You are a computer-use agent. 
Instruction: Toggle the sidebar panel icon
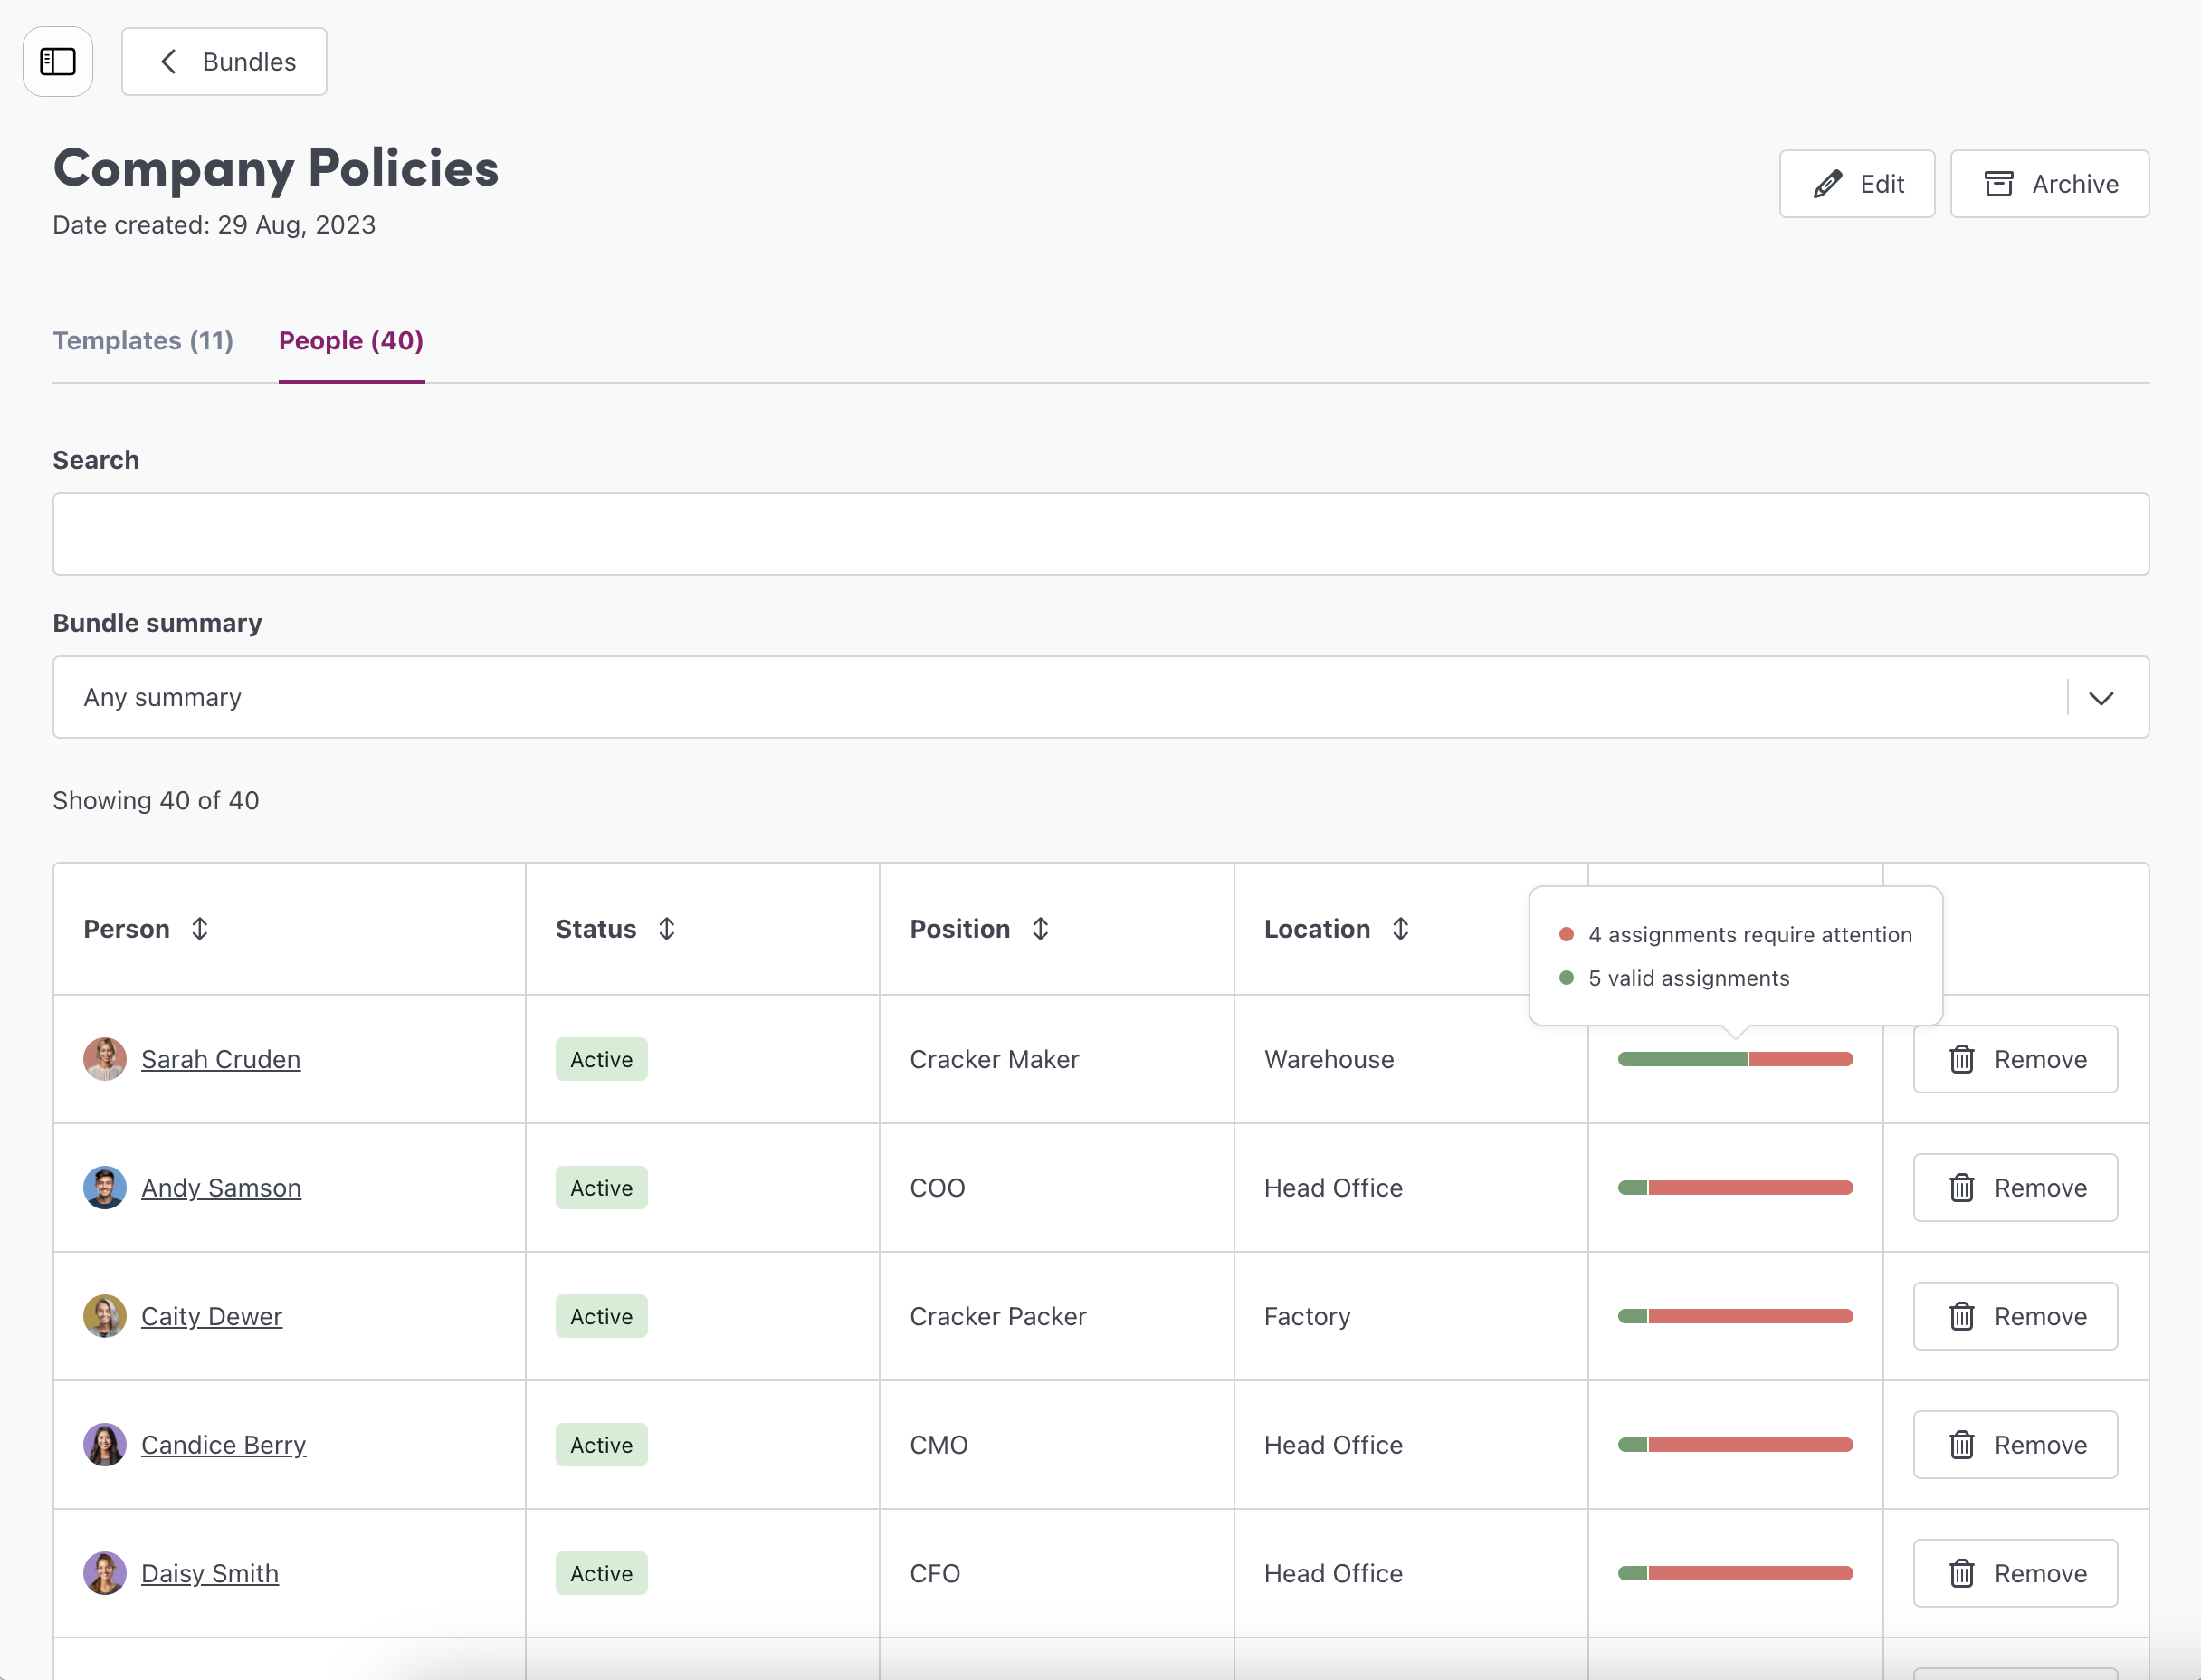point(58,62)
